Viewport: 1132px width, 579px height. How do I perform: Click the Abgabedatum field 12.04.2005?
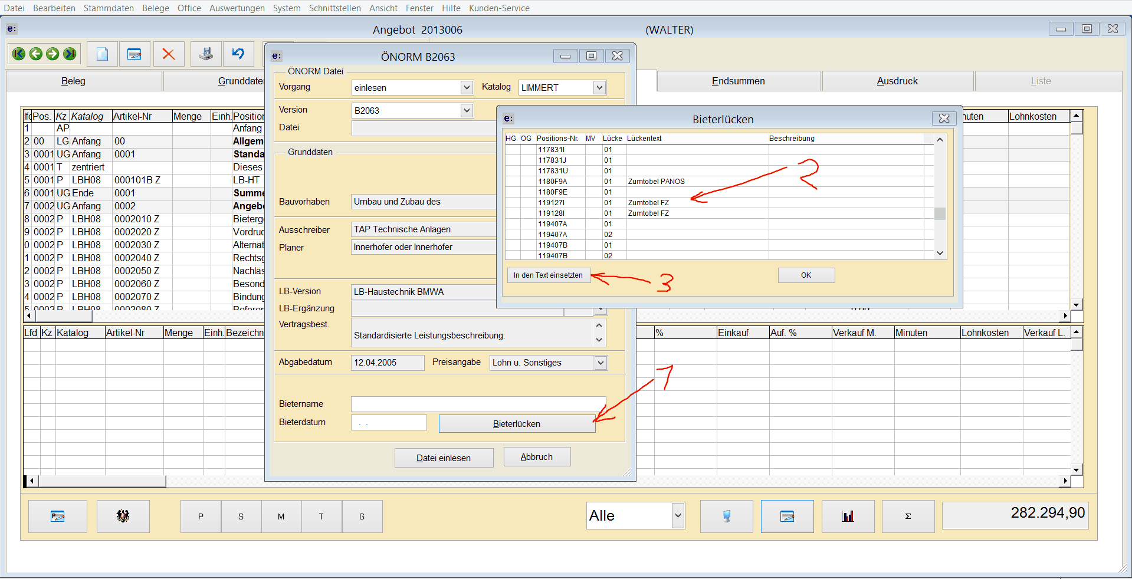[x=388, y=363]
